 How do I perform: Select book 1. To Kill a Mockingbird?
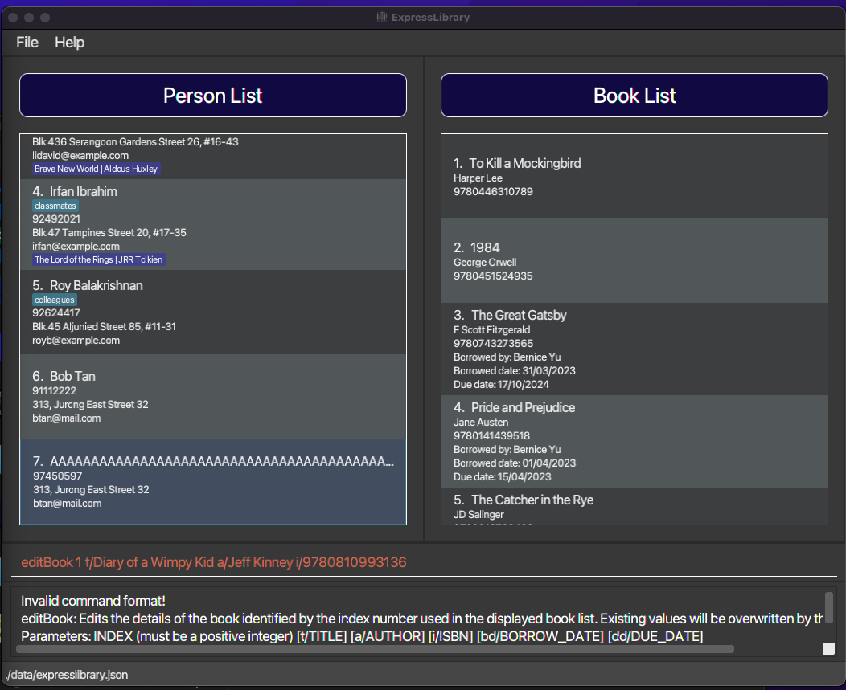(x=634, y=176)
